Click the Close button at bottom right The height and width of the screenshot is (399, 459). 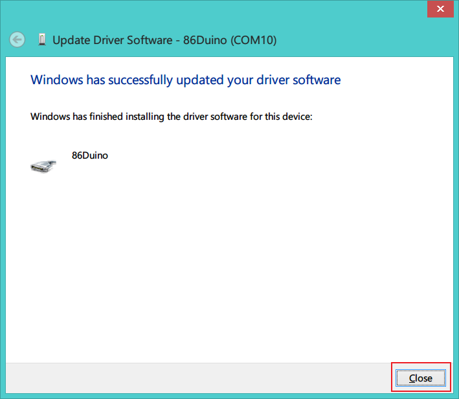(x=420, y=378)
